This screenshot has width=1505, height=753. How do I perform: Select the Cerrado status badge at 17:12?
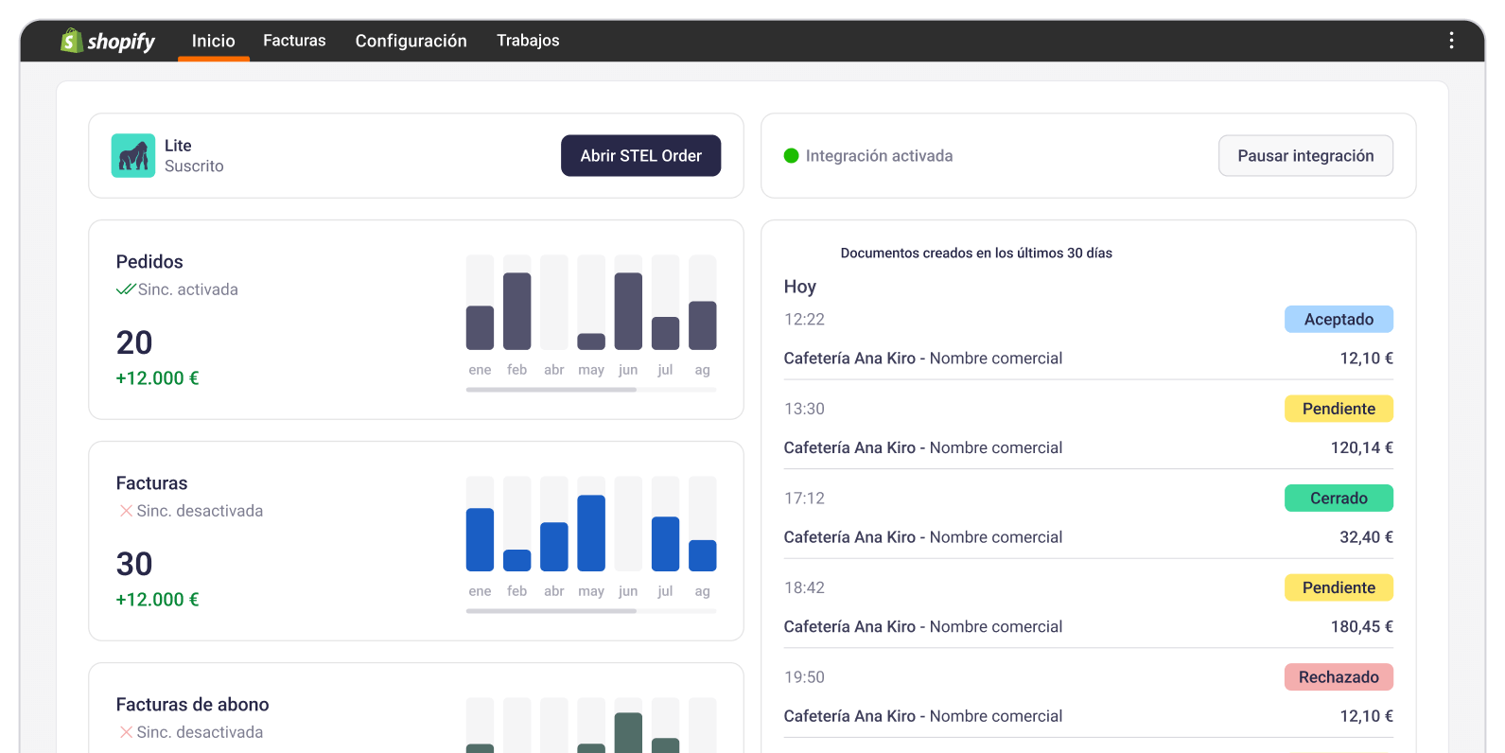(1339, 499)
